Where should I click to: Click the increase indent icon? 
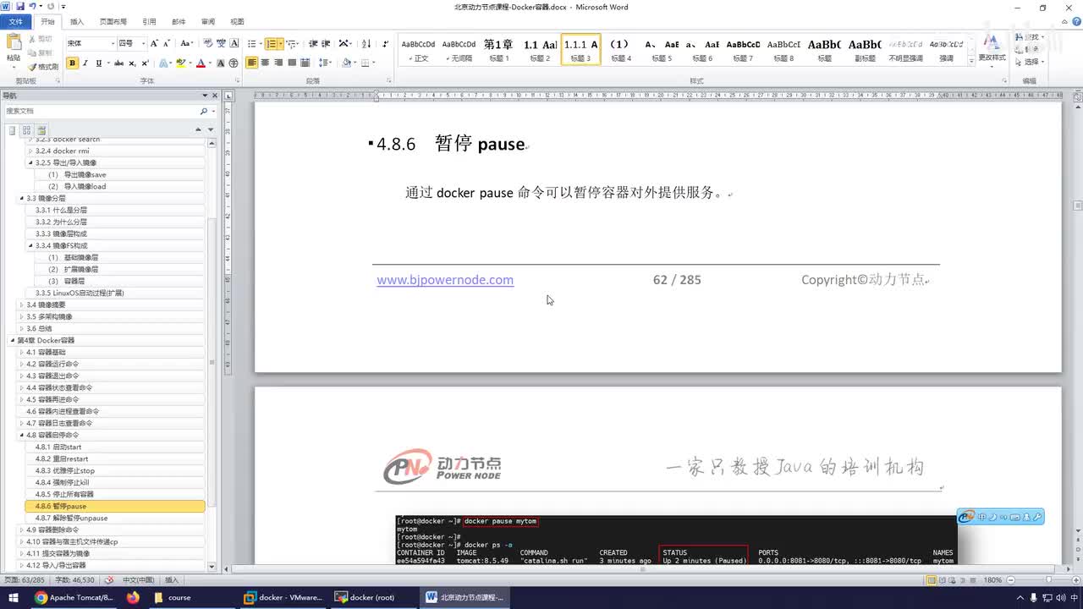[x=326, y=43]
